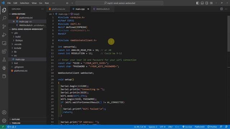The image size is (230, 129).
Task: Close main.cpp in Open Editors list
Action: coord(14,21)
